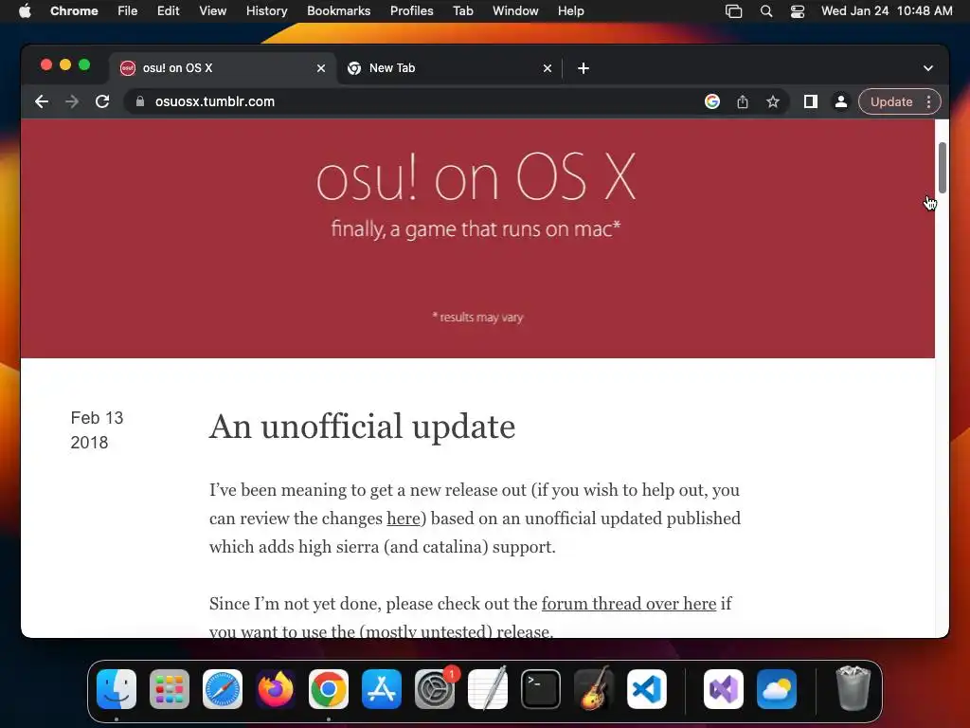Open the Trash from the dock
This screenshot has height=728, width=970.
[x=853, y=689]
